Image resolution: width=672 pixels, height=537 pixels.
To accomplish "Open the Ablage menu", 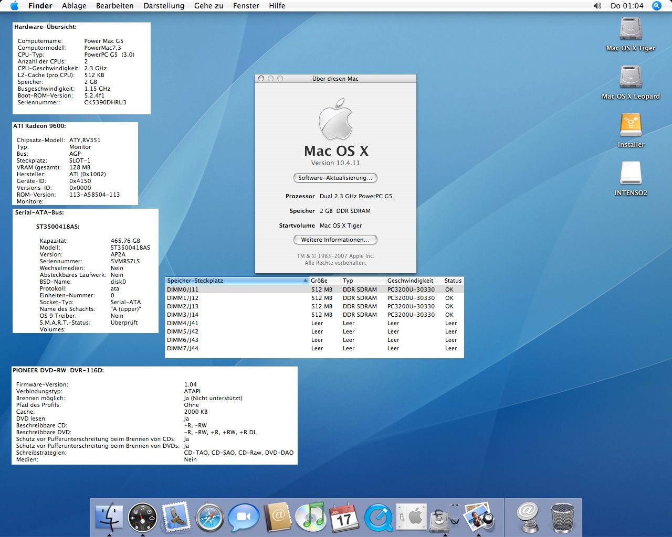I will (x=74, y=6).
